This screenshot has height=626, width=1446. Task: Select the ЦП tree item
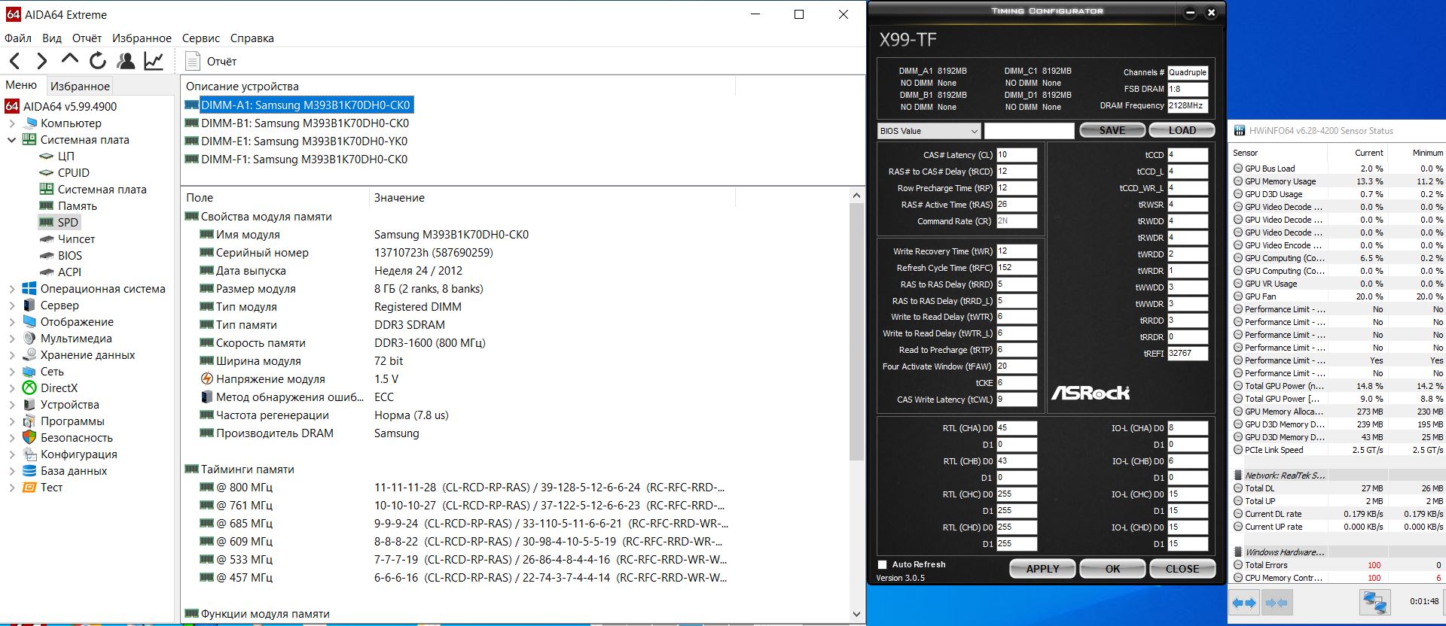pyautogui.click(x=66, y=156)
